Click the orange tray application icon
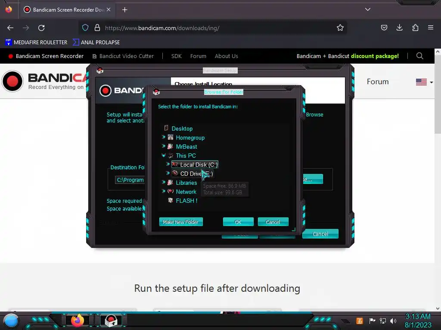441x330 pixels. pos(360,321)
